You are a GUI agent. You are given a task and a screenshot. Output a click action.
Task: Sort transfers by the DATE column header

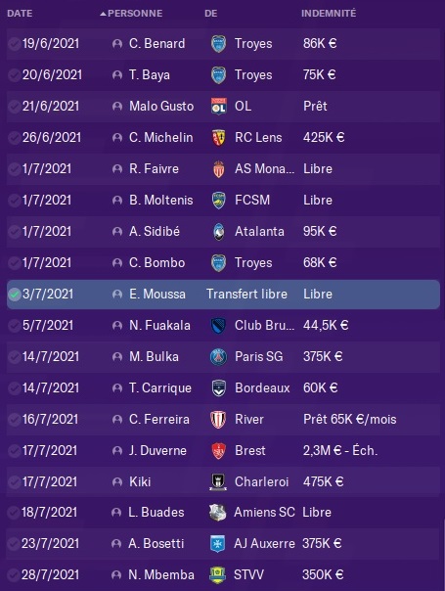(20, 14)
